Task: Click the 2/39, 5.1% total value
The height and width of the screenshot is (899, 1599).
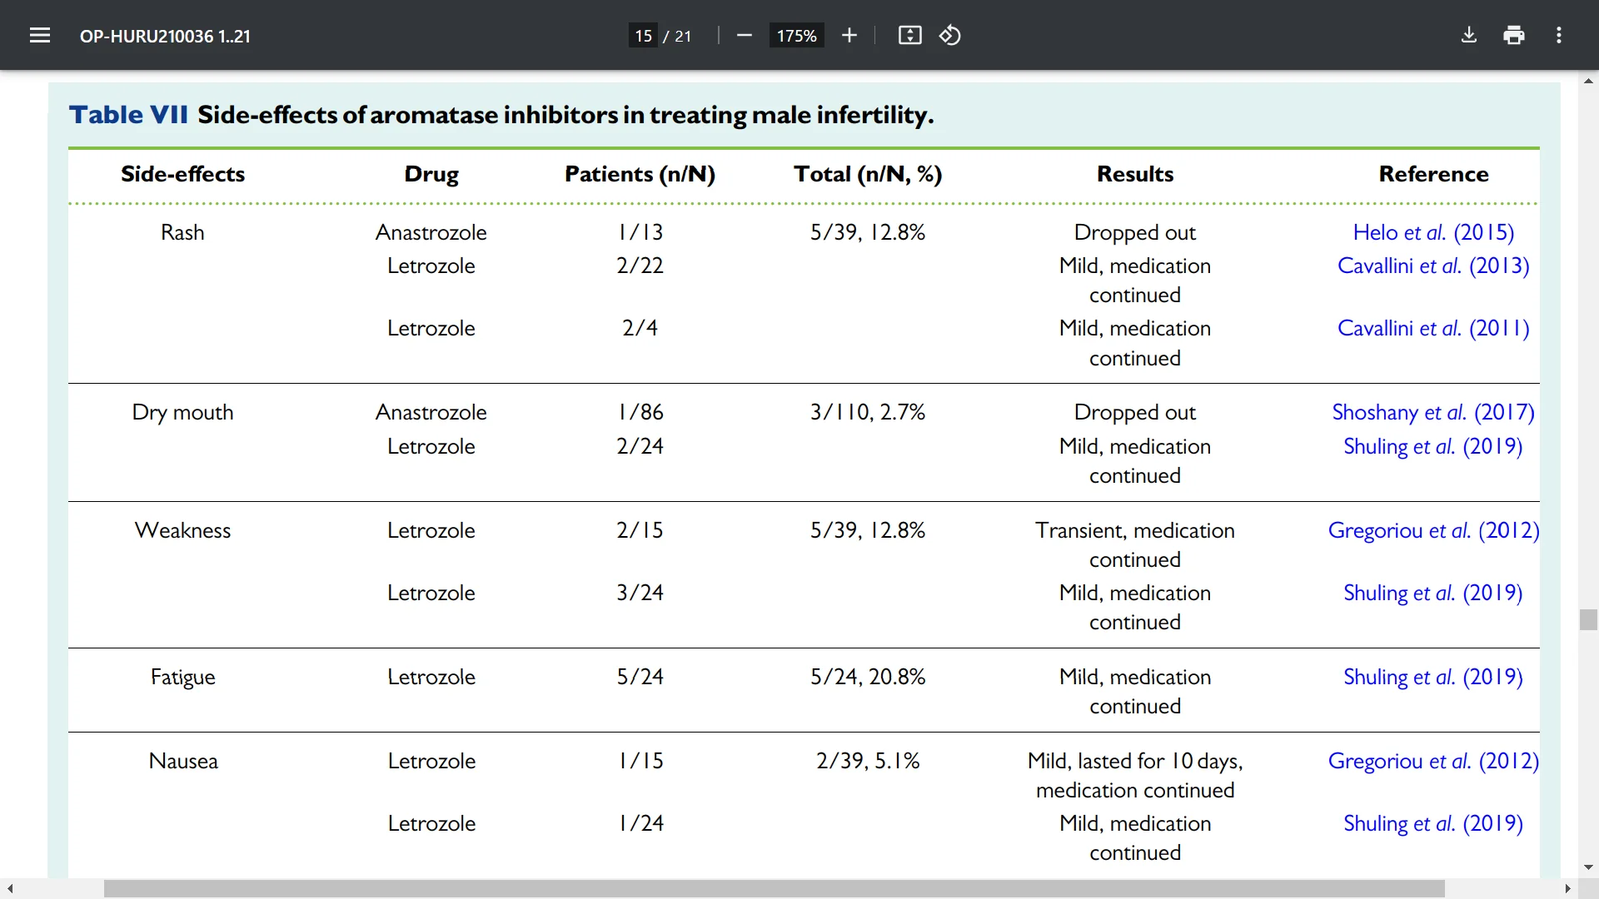Action: [x=868, y=761]
